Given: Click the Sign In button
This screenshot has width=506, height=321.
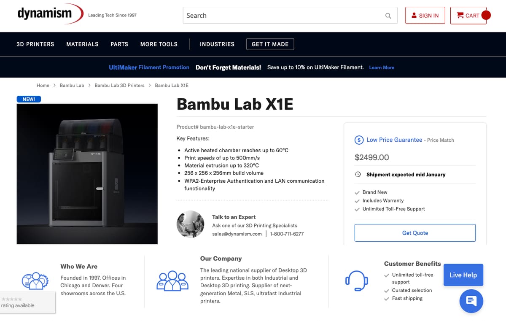Looking at the screenshot, I should tap(425, 16).
